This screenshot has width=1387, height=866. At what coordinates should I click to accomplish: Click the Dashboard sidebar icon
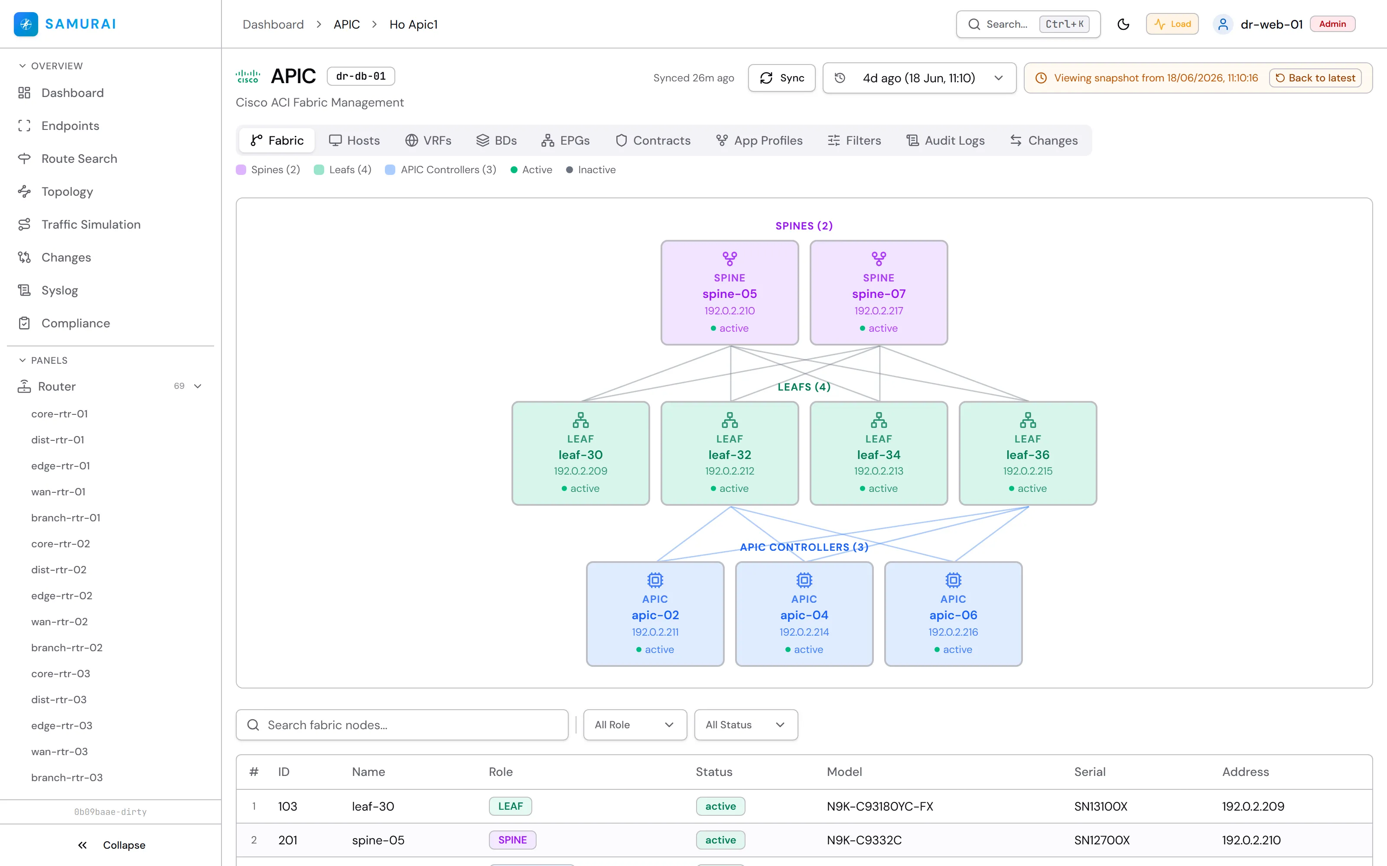pos(24,93)
